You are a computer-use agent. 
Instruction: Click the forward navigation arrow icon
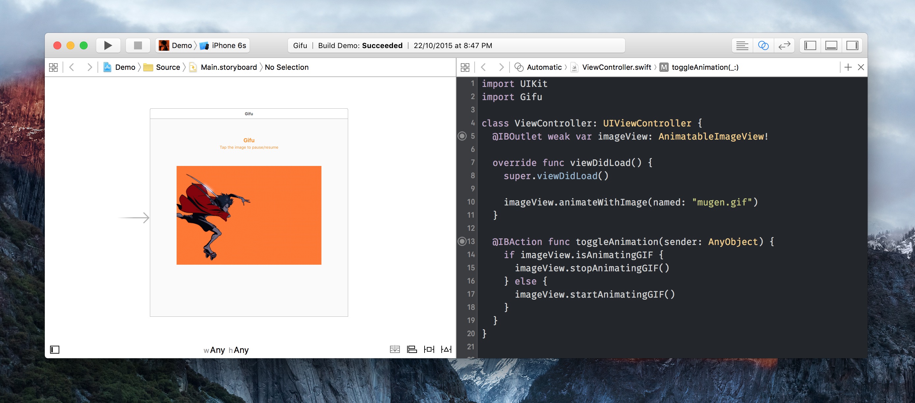[91, 67]
